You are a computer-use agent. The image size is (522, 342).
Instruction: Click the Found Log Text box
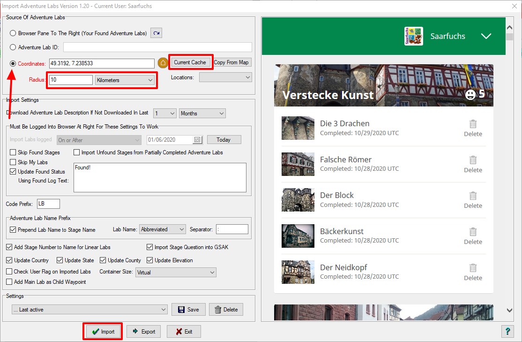point(160,177)
